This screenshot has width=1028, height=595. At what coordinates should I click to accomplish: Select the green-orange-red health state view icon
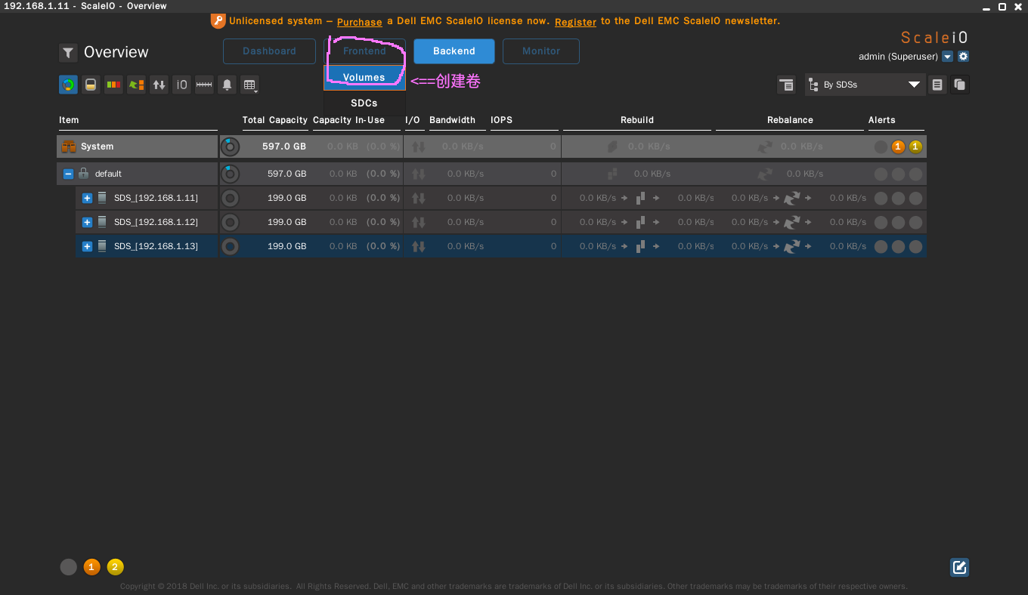click(x=113, y=85)
